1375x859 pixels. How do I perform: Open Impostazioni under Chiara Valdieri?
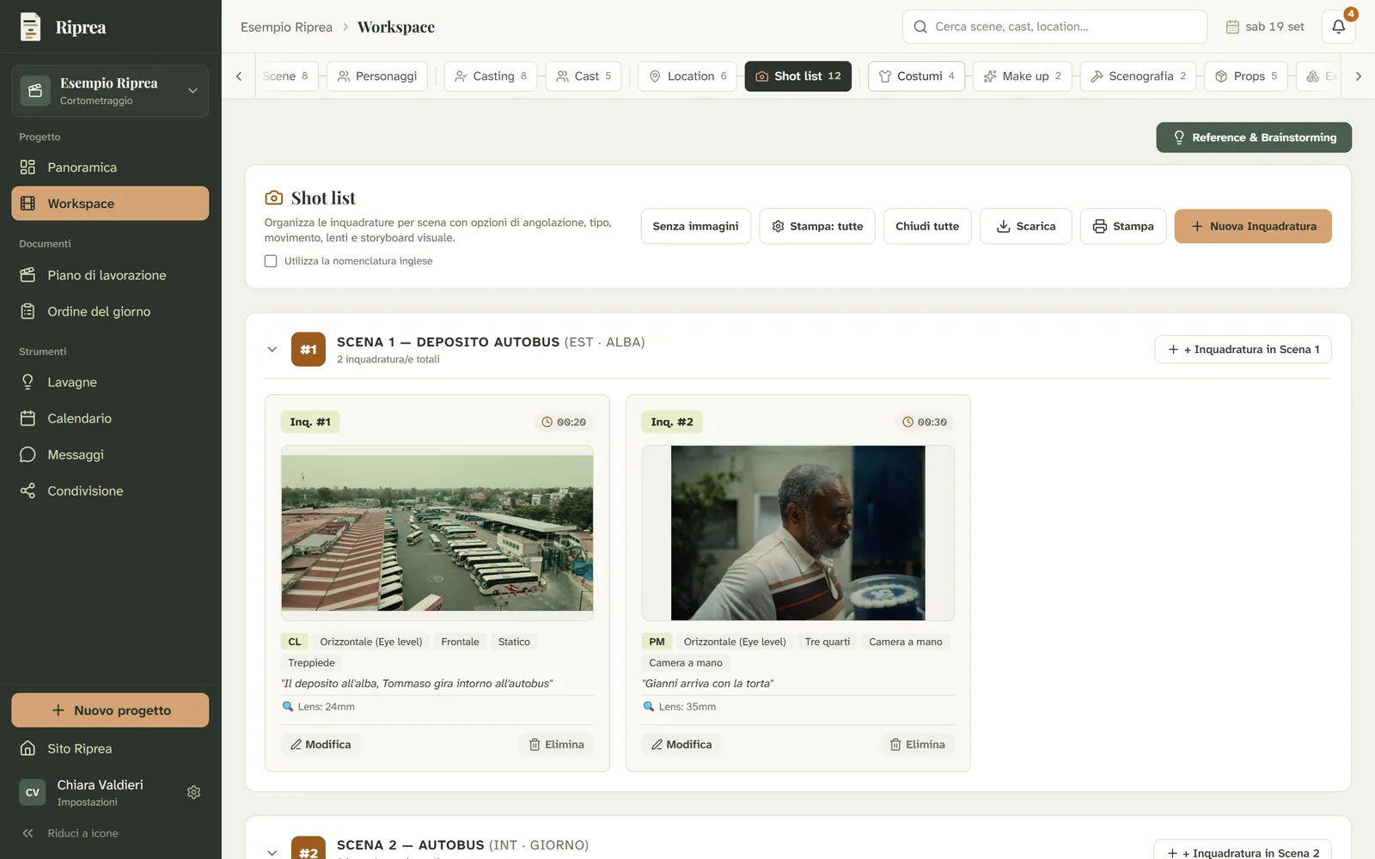88,802
